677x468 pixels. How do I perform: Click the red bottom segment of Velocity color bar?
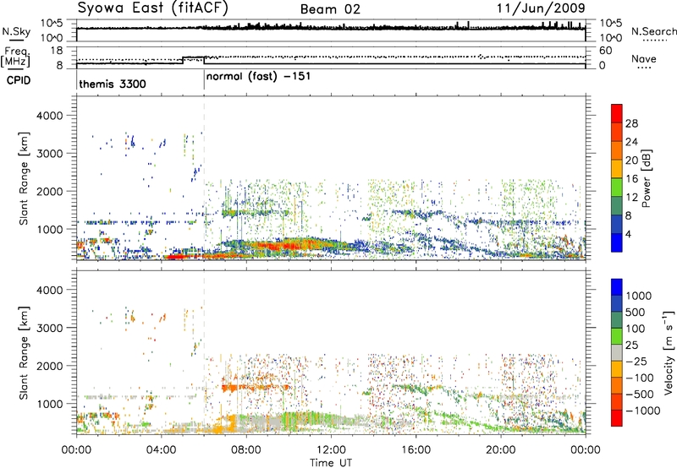point(617,418)
